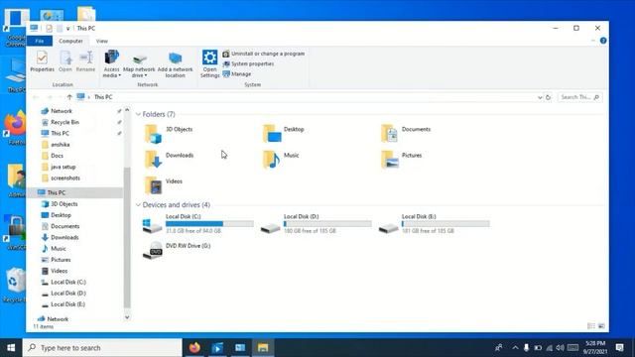635x357 pixels.
Task: Click the Help question mark icon
Action: pyautogui.click(x=603, y=41)
